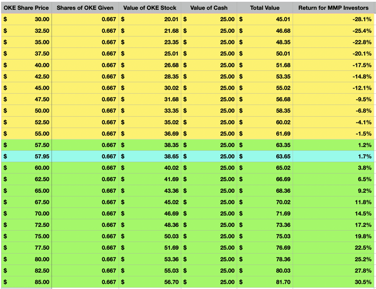This screenshot has height=289, width=376.
Task: Click the share price cell 82.50
Action: tap(26, 271)
